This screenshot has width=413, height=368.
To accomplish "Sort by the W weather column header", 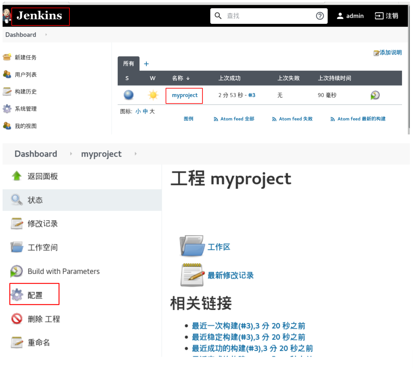I will pyautogui.click(x=153, y=78).
